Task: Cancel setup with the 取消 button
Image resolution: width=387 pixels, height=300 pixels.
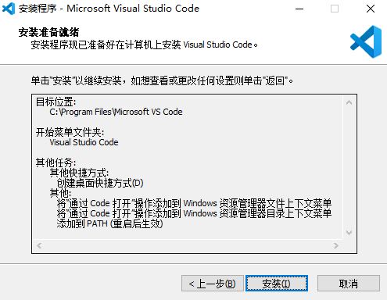Action: [x=349, y=284]
